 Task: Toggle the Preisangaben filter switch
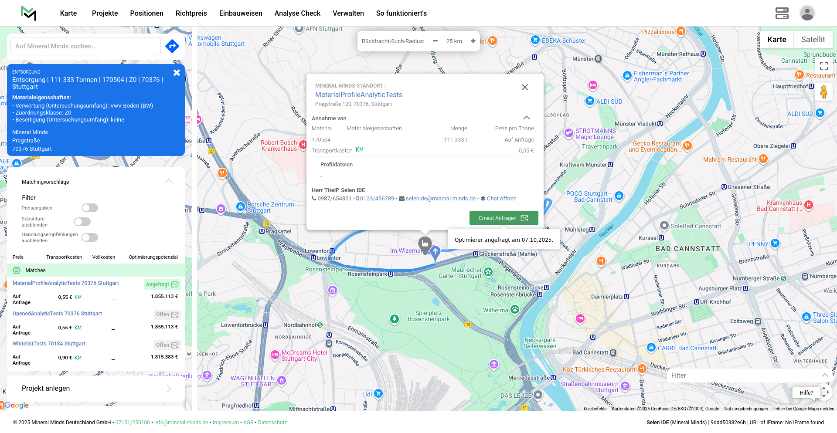pyautogui.click(x=90, y=208)
